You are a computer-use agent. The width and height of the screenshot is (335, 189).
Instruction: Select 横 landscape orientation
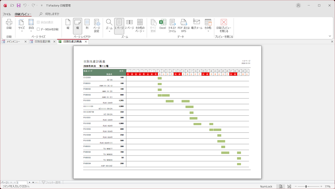77,24
